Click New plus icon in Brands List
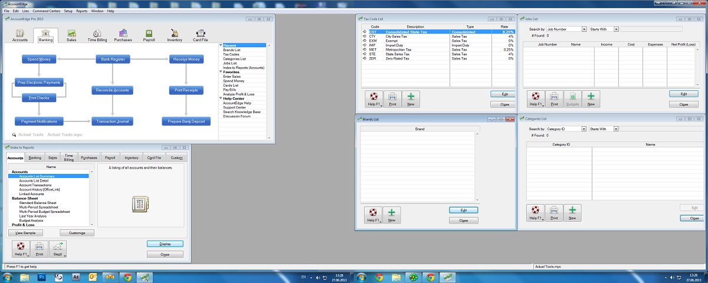Image resolution: width=708 pixels, height=283 pixels. click(392, 215)
